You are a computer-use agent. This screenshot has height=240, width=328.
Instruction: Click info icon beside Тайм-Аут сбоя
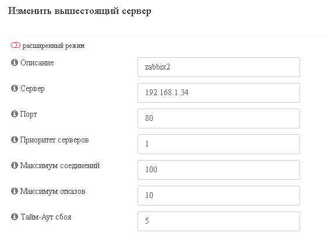tap(15, 217)
